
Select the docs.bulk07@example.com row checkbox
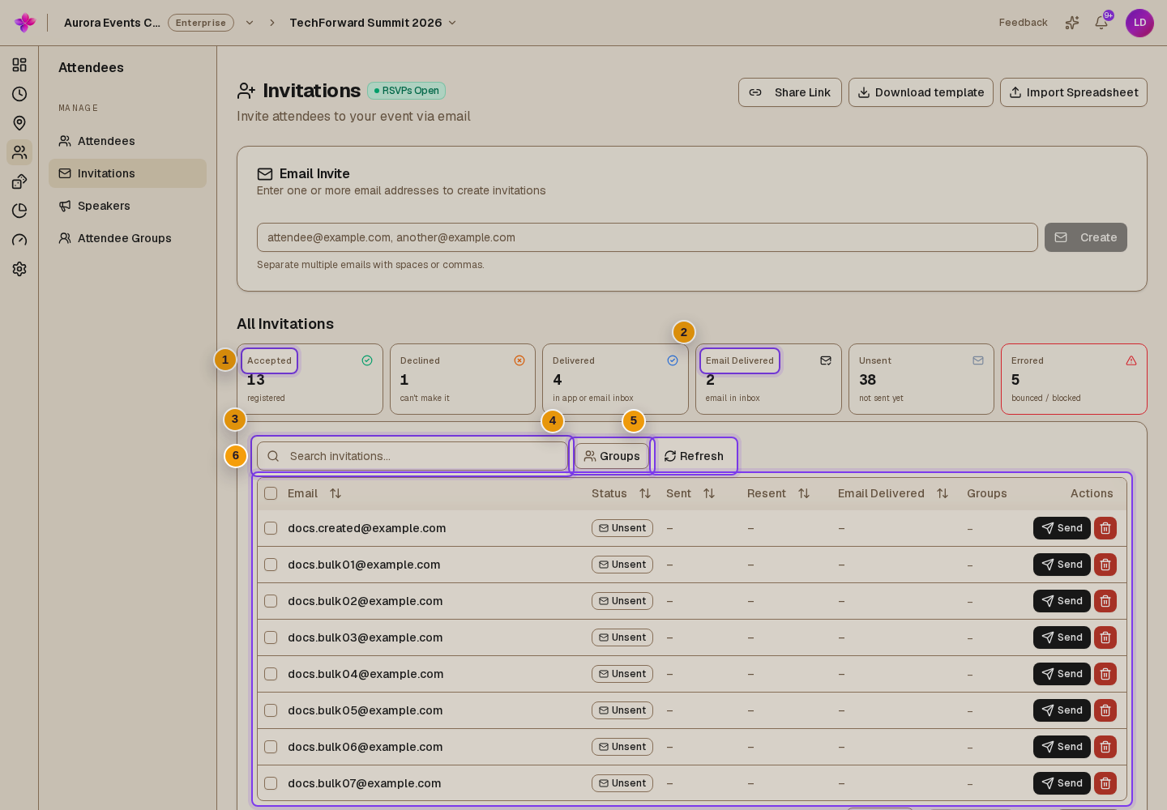271,783
